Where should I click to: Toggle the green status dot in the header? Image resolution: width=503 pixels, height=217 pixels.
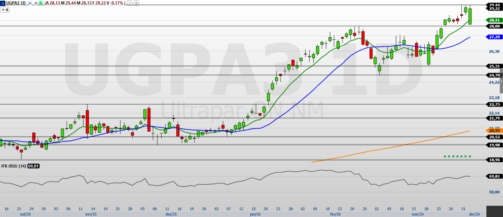[x=41, y=3]
